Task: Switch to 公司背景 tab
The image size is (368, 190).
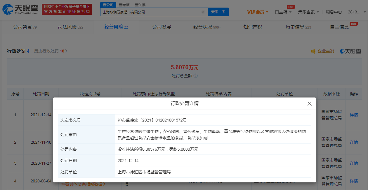Action: (x=25, y=27)
